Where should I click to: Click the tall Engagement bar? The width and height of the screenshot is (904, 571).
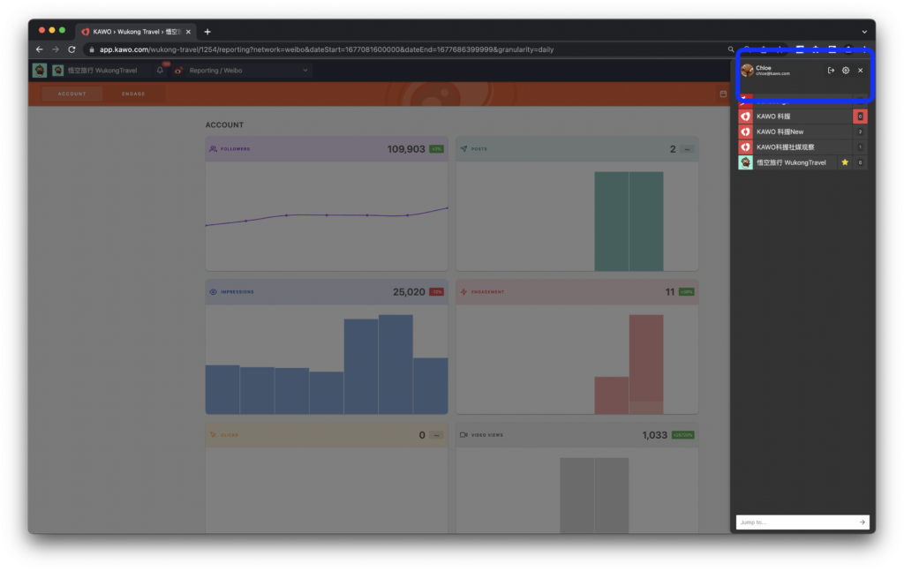tap(645, 364)
